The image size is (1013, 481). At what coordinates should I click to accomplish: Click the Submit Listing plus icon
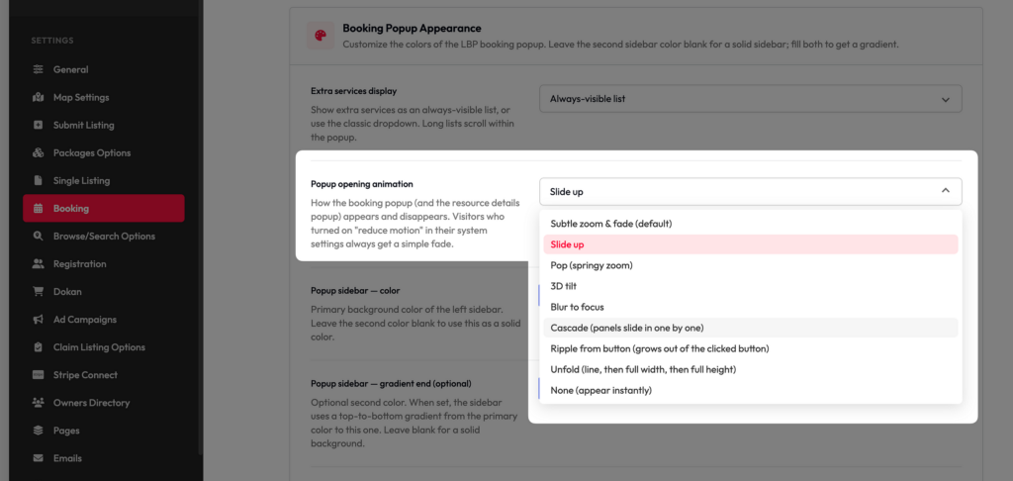point(39,126)
